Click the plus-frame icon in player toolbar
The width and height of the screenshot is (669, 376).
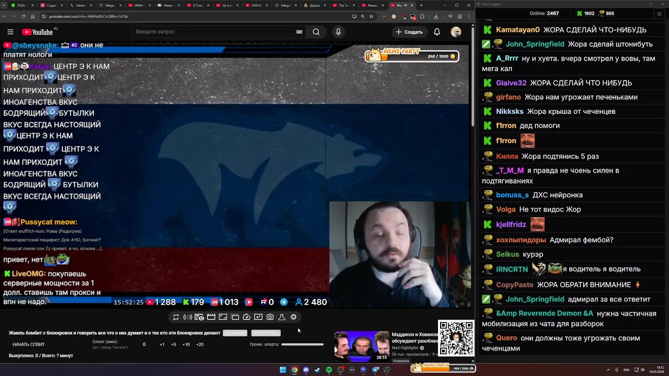(258, 317)
